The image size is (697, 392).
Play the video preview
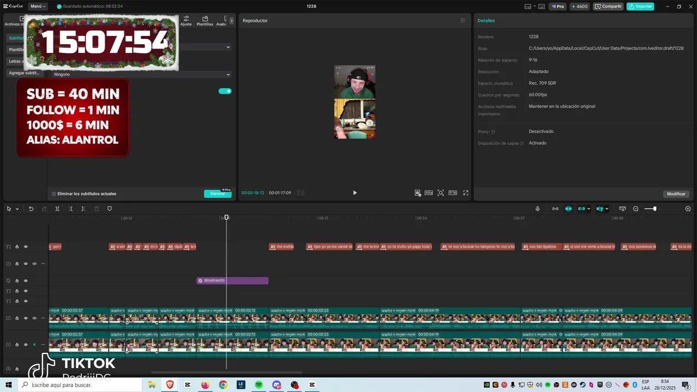tap(354, 193)
